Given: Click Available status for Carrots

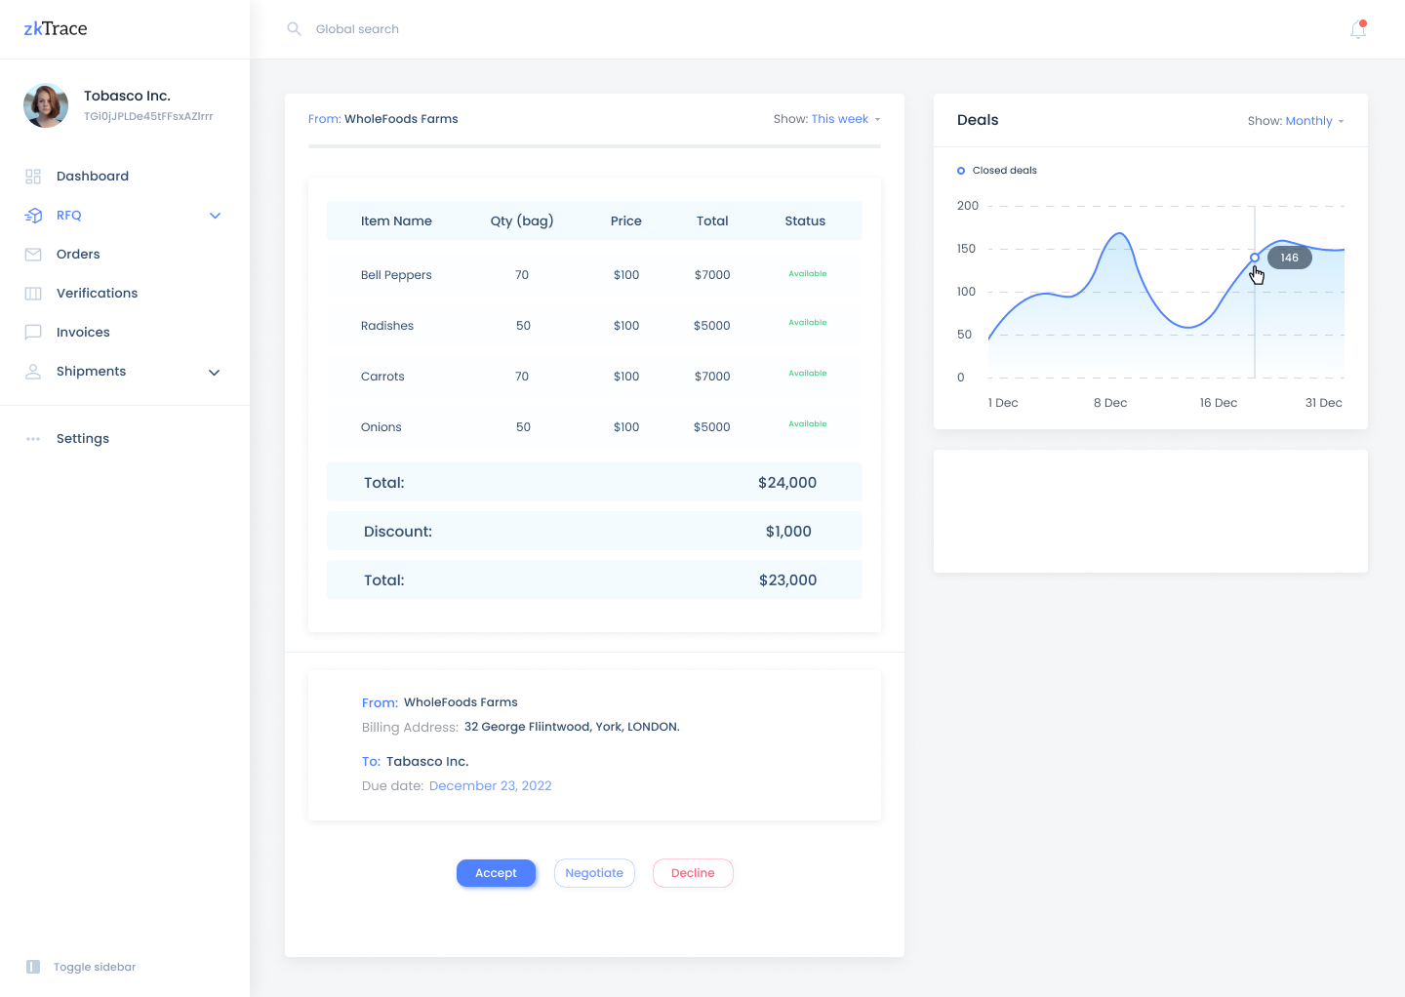Looking at the screenshot, I should (808, 374).
